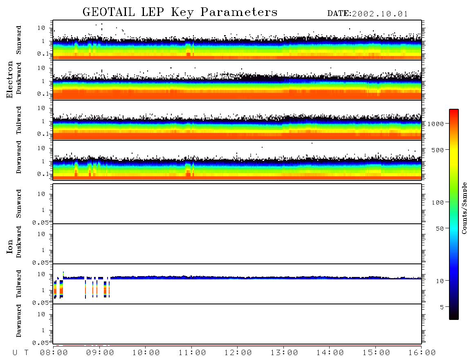Select the '10:00' time tick label
Viewport: 467px width, 360px height.
click(146, 353)
